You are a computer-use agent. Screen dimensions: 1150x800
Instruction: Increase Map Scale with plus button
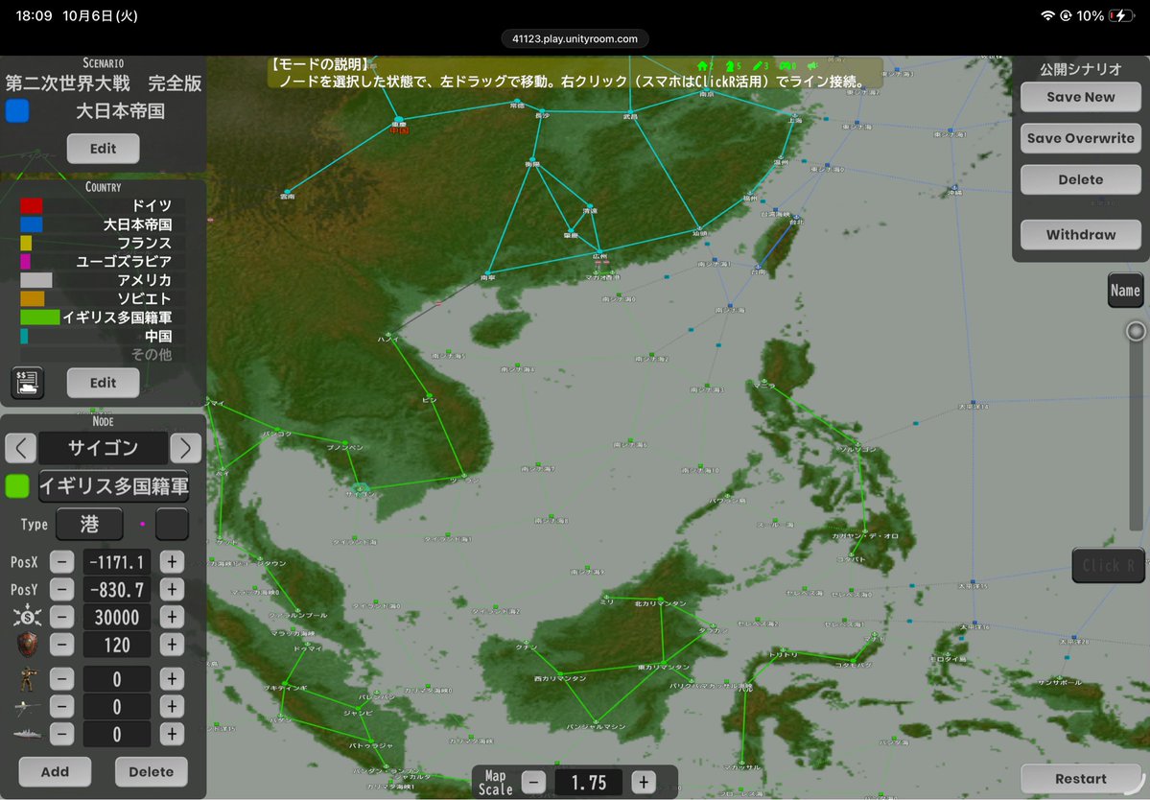(644, 783)
